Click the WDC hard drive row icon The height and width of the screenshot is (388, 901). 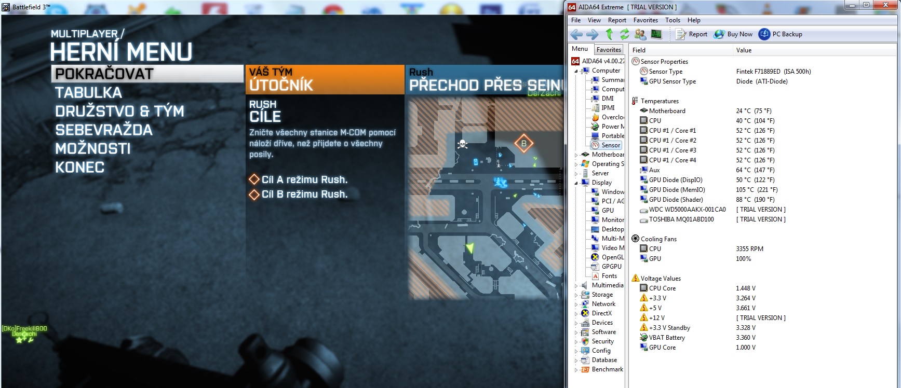644,210
